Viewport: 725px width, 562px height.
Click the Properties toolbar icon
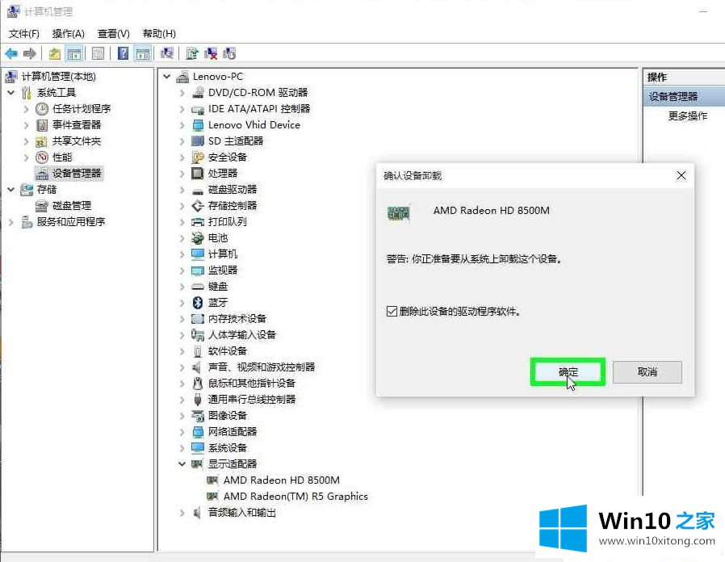[x=98, y=53]
